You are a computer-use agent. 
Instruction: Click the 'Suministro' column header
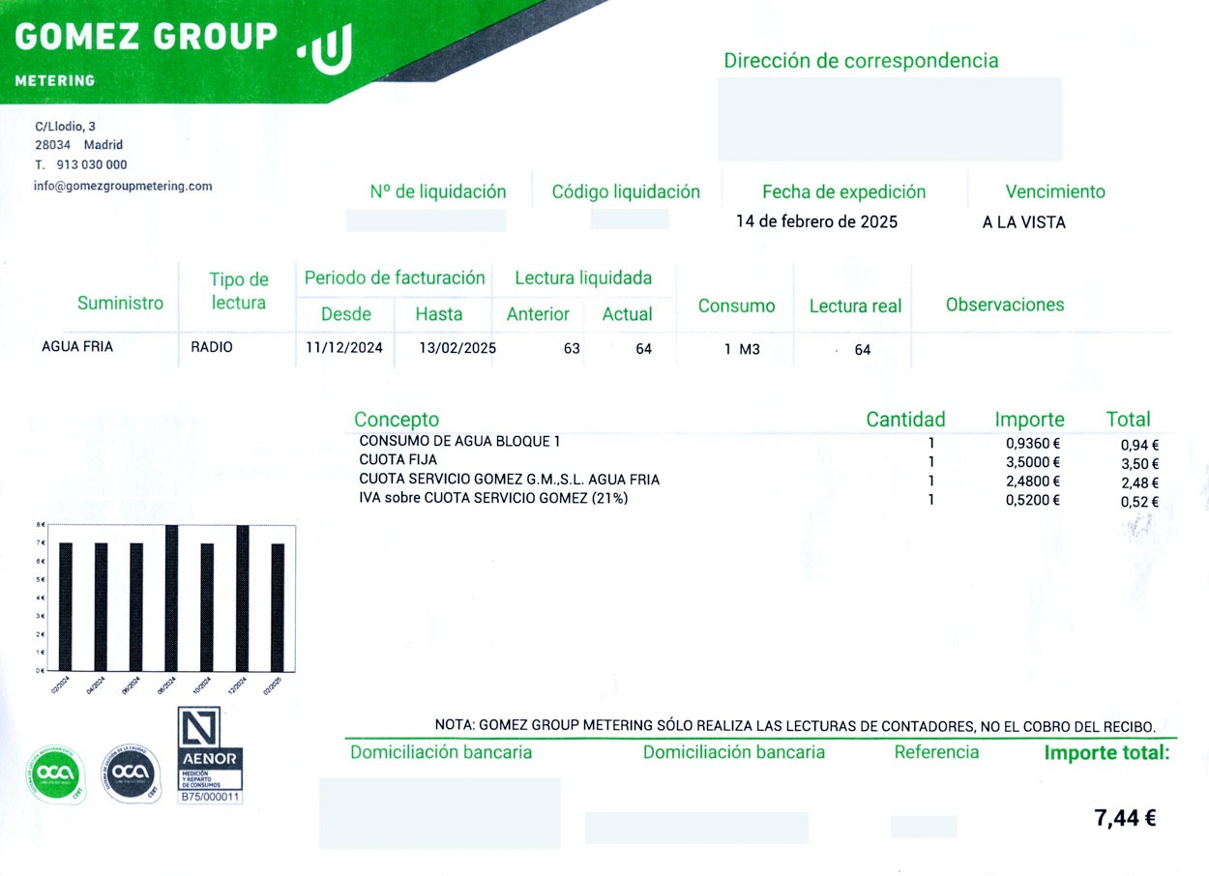pyautogui.click(x=121, y=303)
